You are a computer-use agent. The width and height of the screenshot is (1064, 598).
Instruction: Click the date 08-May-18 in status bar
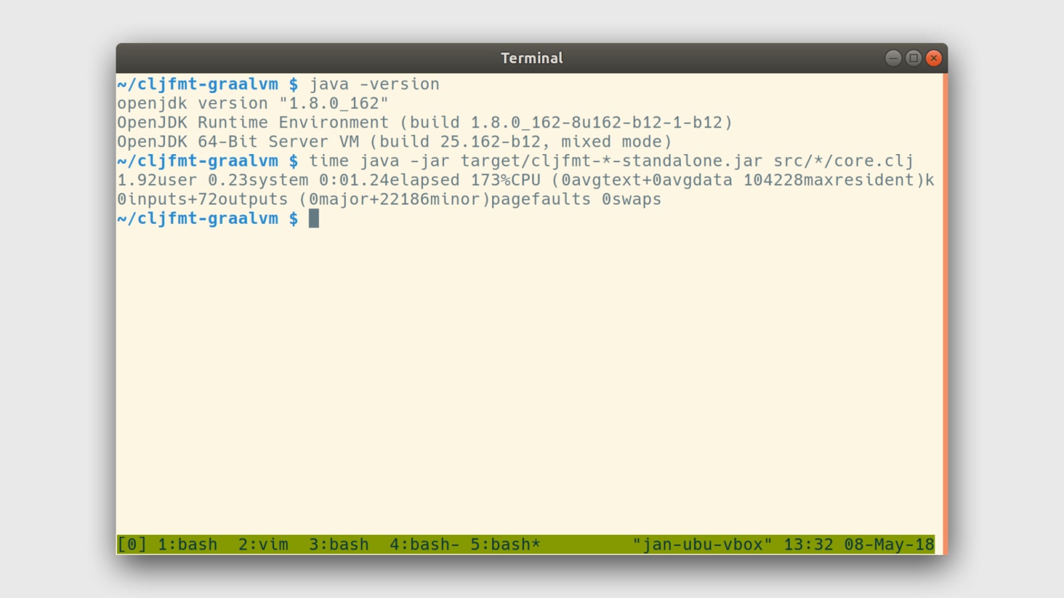click(889, 544)
